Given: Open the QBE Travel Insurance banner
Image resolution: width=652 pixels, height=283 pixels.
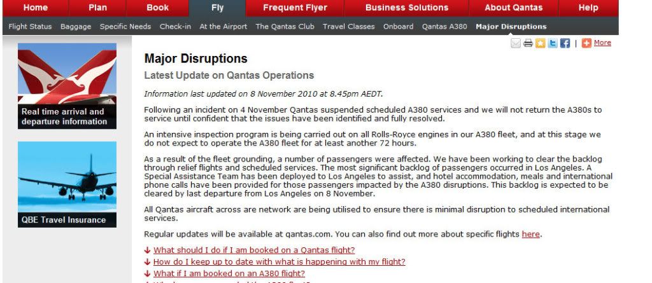Looking at the screenshot, I should coord(67,184).
